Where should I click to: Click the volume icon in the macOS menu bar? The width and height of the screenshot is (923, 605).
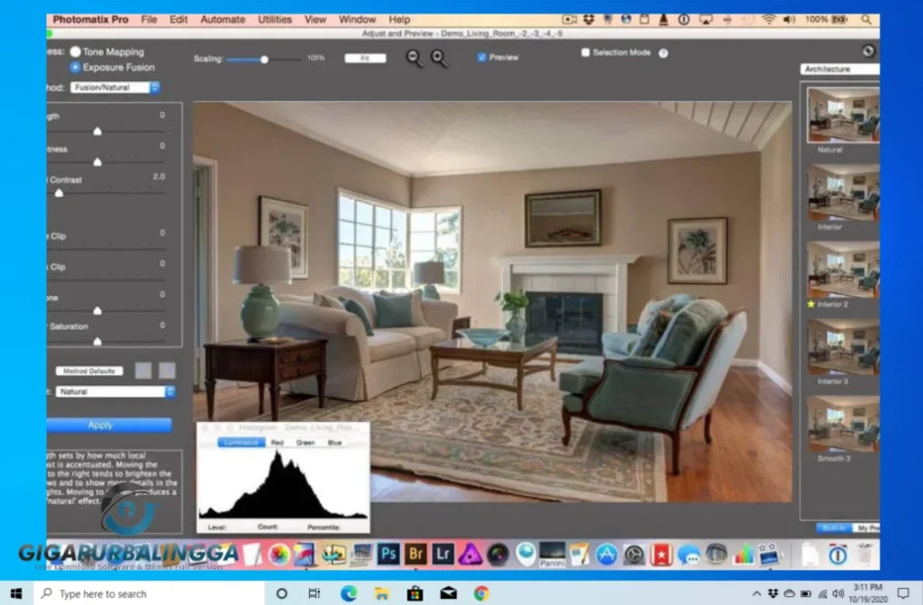788,18
